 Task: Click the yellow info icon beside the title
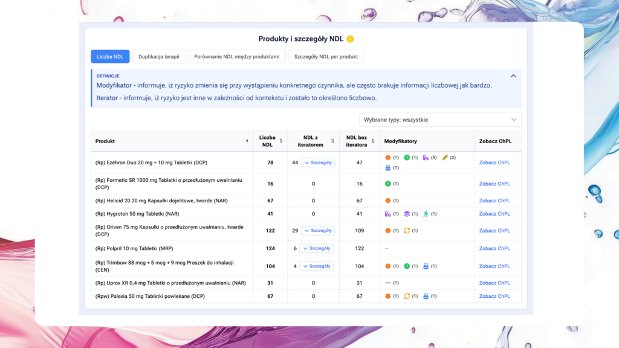click(x=350, y=39)
